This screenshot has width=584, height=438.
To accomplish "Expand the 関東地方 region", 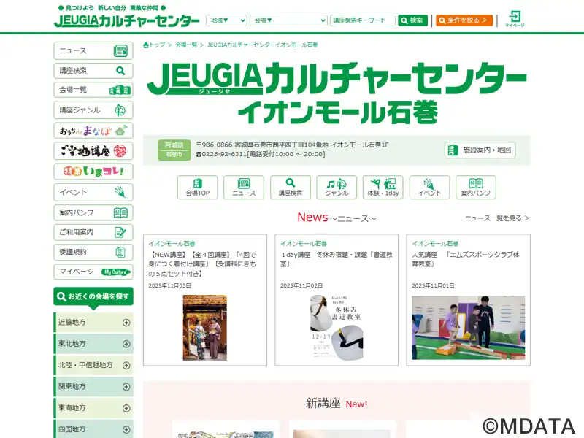I will [x=93, y=387].
